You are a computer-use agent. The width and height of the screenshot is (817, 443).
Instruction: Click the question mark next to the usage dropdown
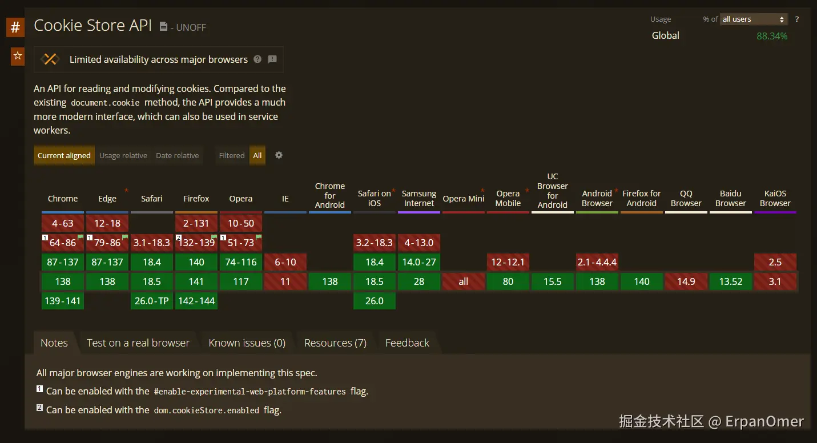coord(797,19)
